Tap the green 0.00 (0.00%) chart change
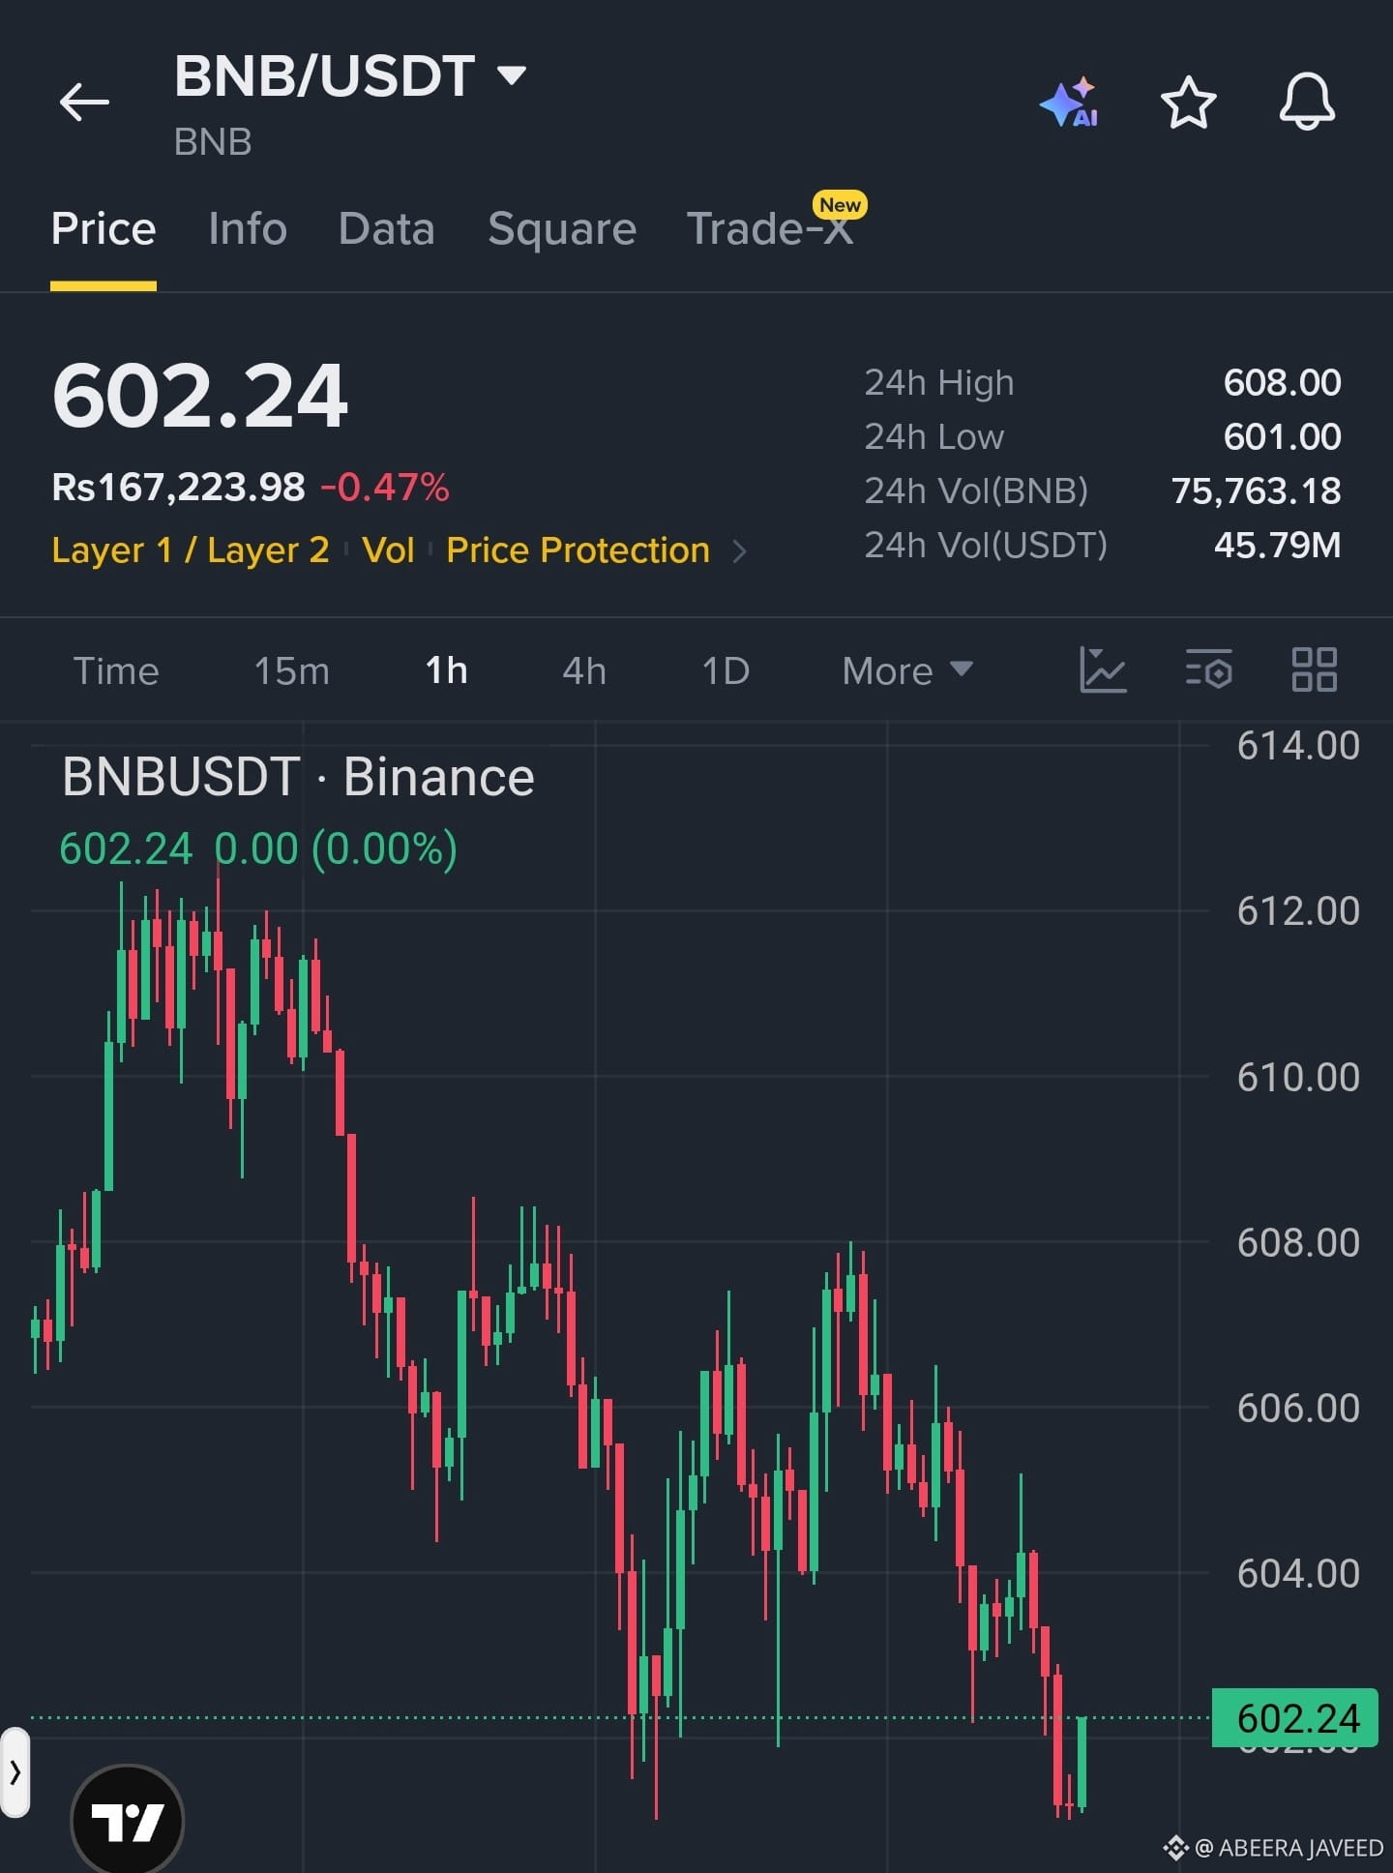The image size is (1393, 1873). [x=336, y=848]
